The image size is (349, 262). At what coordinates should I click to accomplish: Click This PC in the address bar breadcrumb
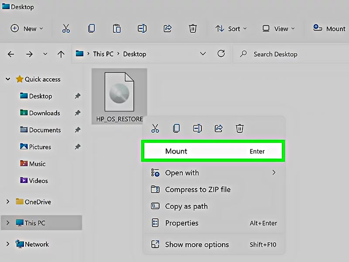(x=103, y=54)
